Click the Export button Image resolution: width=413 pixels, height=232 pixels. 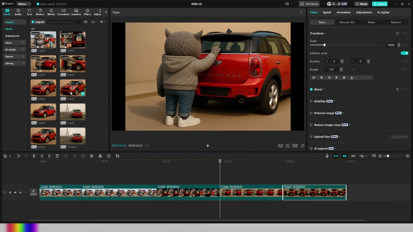(x=380, y=4)
